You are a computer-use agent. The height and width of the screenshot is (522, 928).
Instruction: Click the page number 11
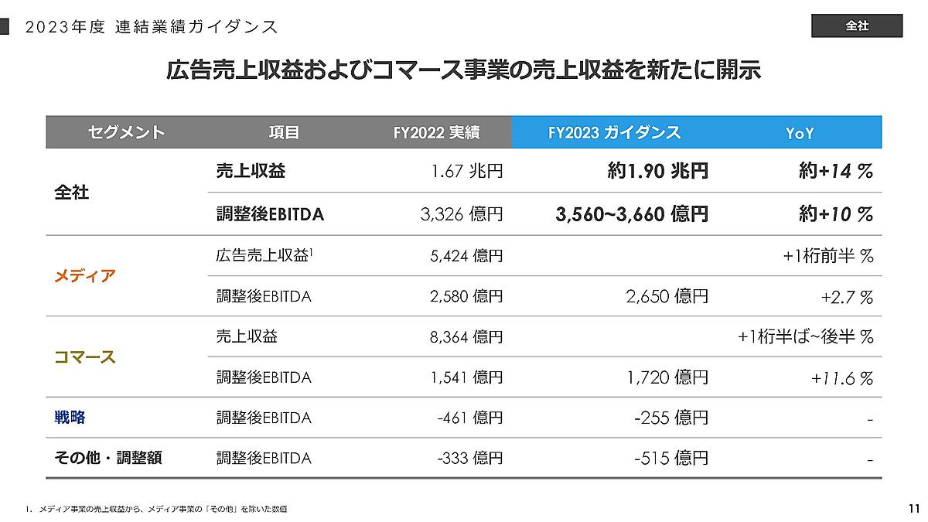[x=913, y=508]
